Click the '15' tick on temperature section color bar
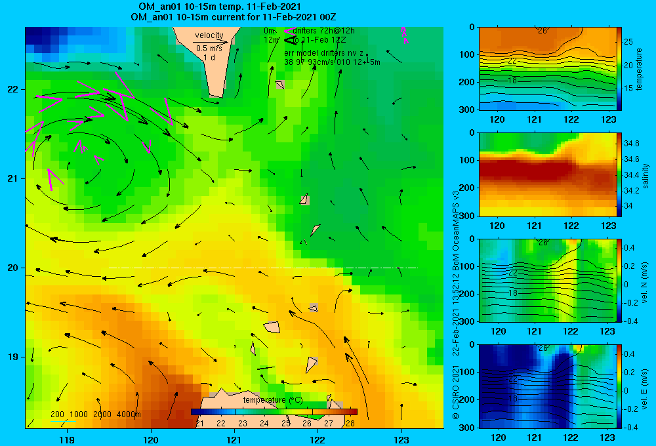 point(628,89)
